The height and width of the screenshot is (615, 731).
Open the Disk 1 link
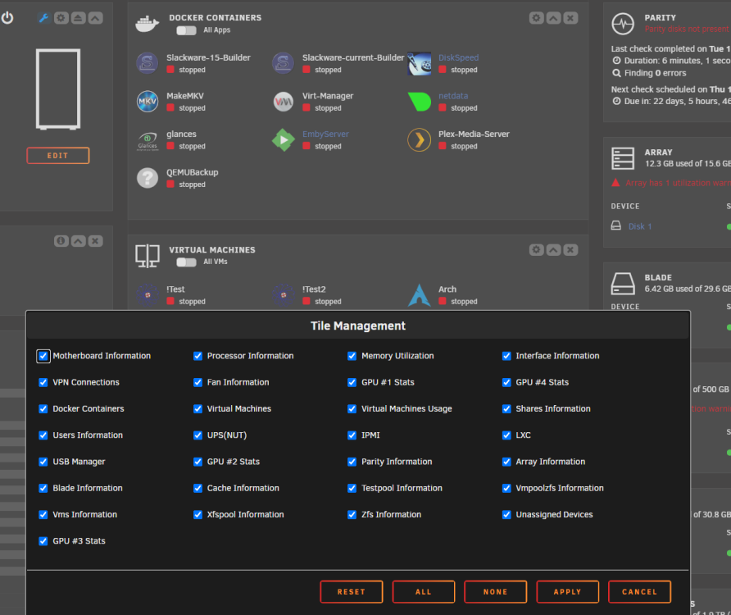pyautogui.click(x=639, y=226)
